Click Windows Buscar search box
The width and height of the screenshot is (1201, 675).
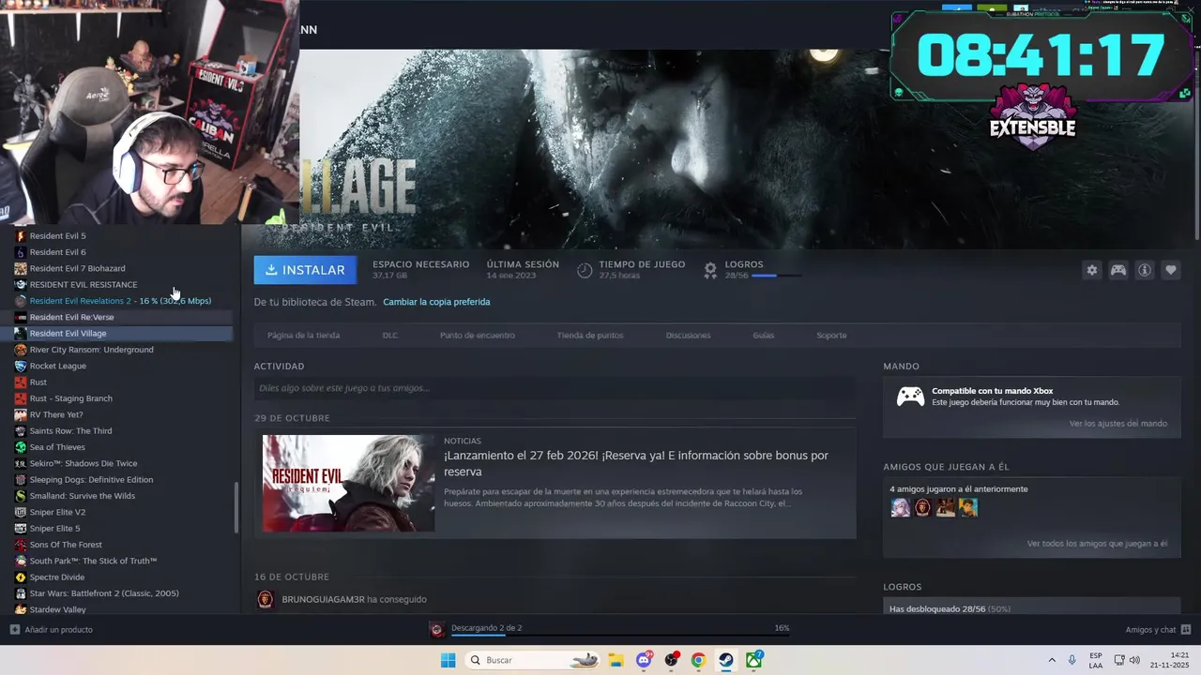click(533, 660)
